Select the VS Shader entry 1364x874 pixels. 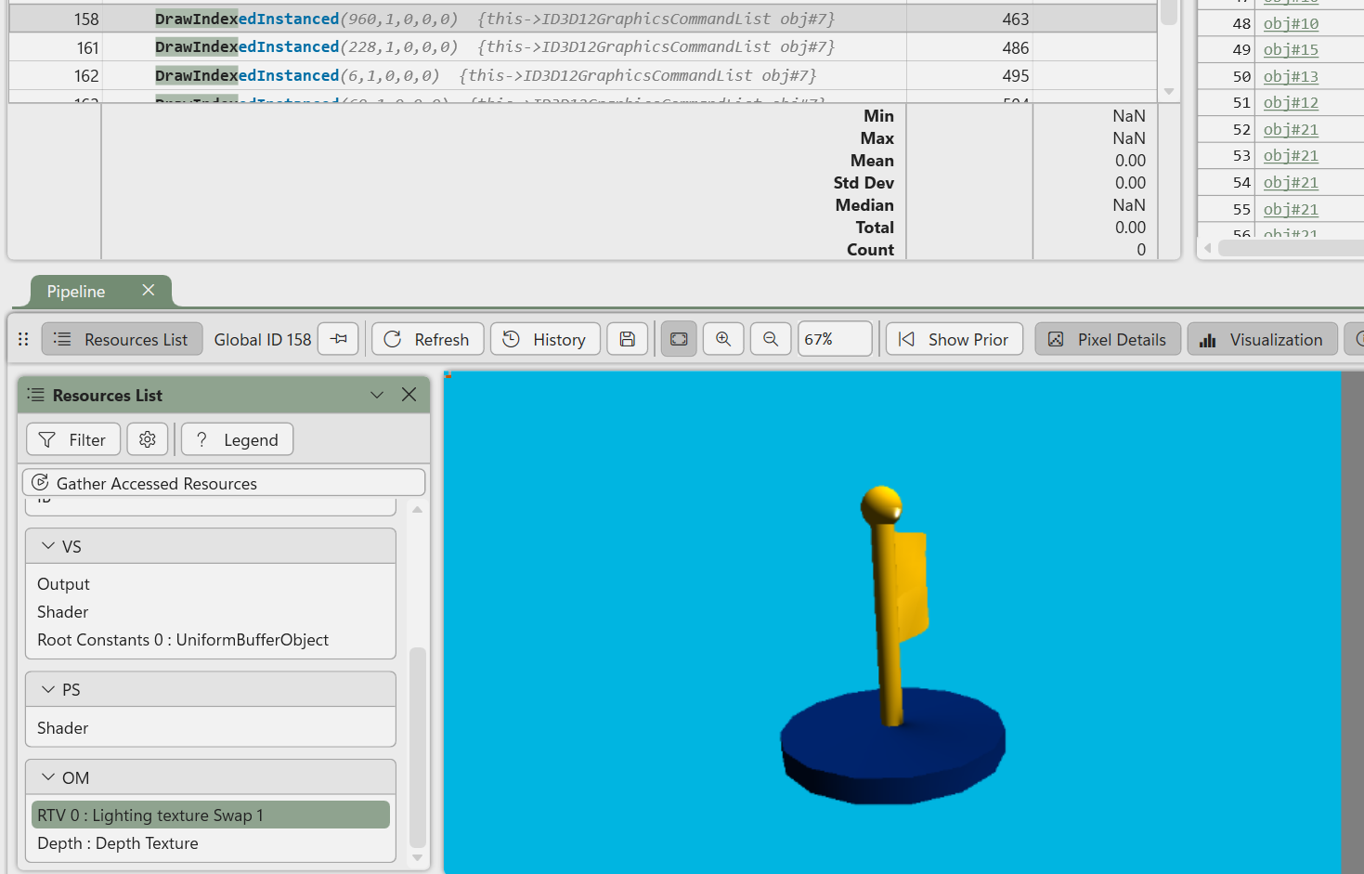pos(63,612)
